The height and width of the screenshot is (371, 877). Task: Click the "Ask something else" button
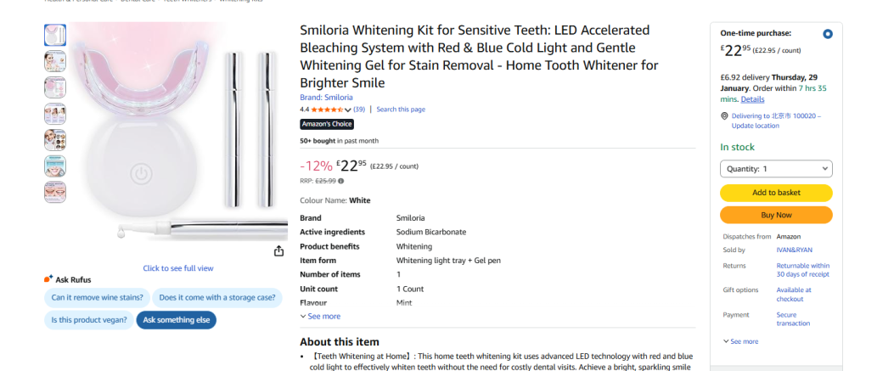click(177, 320)
